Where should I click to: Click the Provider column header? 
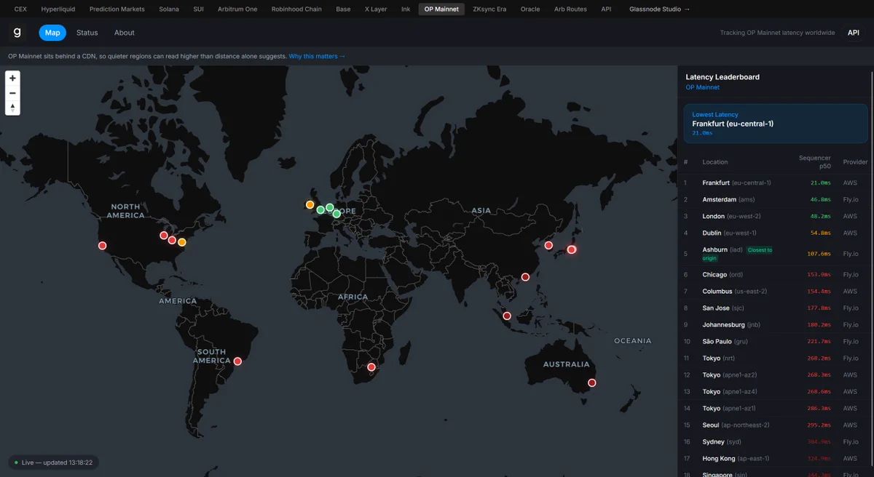[x=855, y=162]
